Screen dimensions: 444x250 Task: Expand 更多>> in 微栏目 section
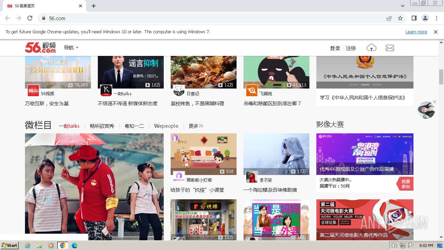point(196,126)
